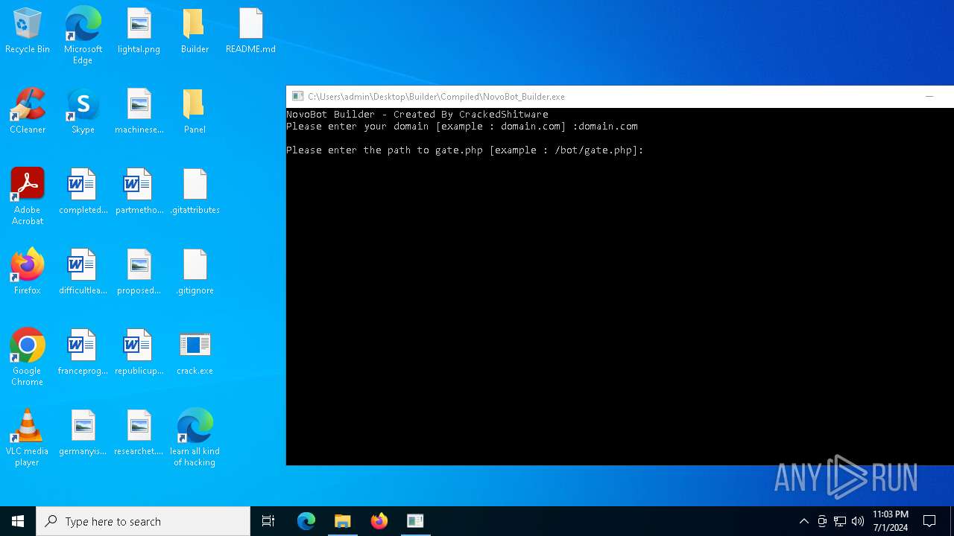Select the difficultlea... Word document

point(83,272)
